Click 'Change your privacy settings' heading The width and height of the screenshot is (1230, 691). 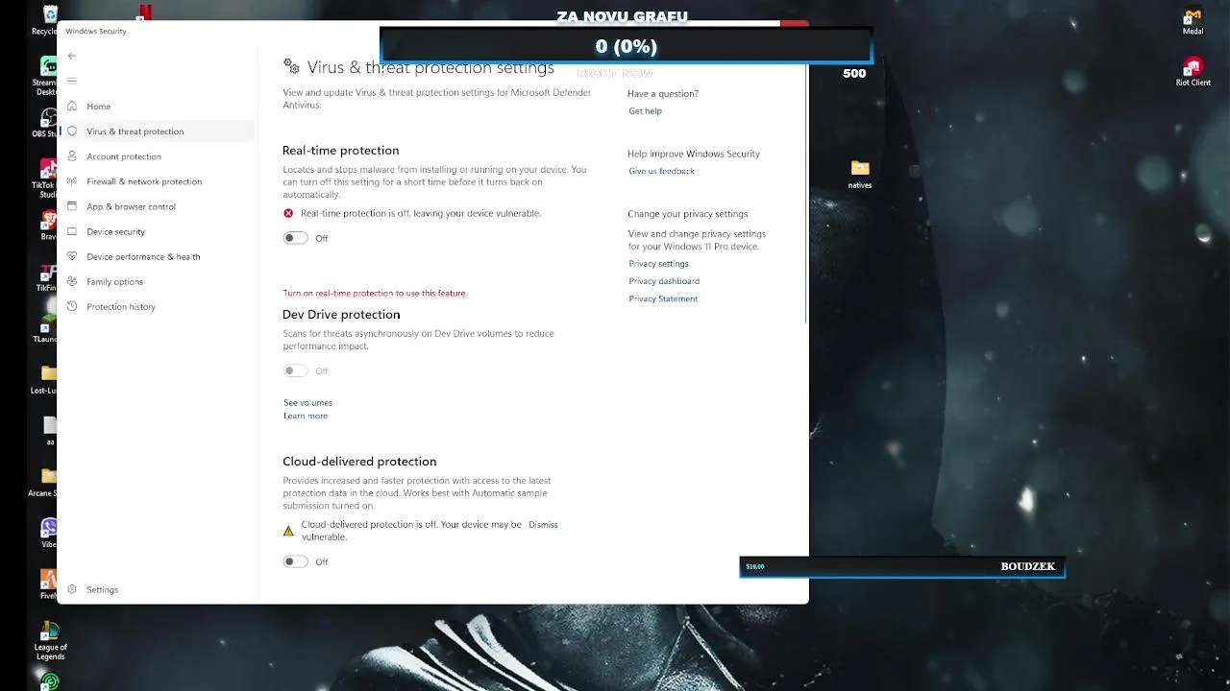click(x=687, y=214)
